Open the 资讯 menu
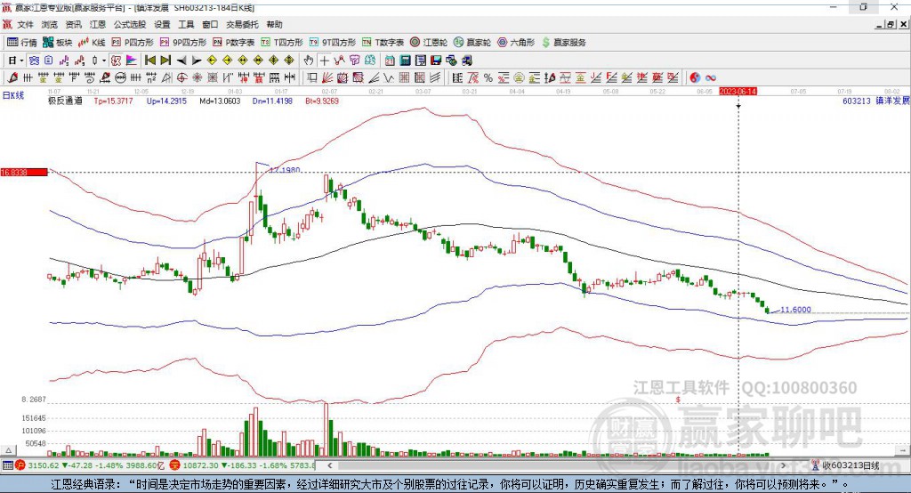This screenshot has width=911, height=493. (73, 24)
